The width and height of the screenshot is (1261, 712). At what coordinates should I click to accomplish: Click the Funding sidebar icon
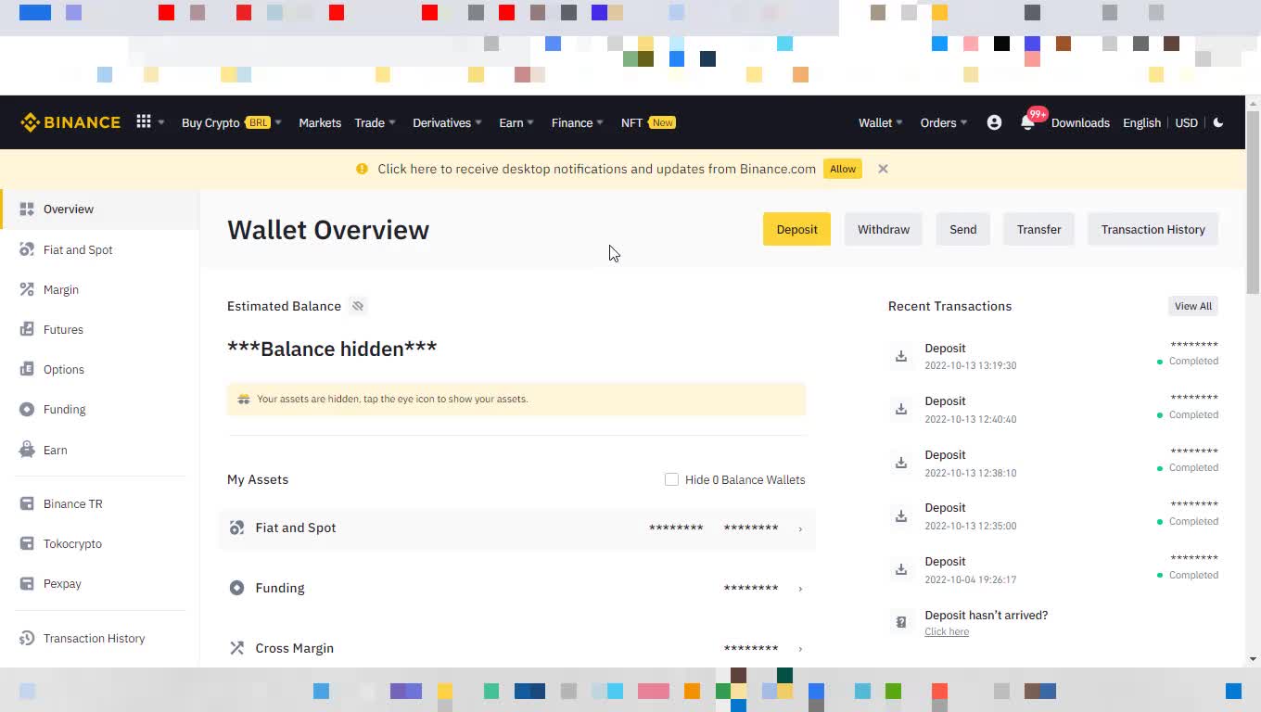[x=27, y=409]
